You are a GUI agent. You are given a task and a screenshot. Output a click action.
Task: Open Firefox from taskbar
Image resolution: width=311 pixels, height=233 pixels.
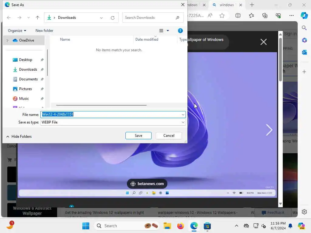click(180, 226)
